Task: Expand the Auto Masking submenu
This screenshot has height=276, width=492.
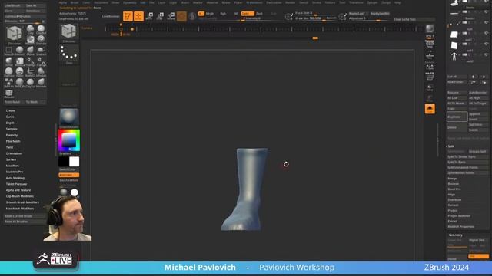Action: (15, 178)
